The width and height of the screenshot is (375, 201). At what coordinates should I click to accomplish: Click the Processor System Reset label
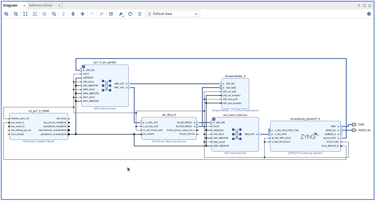click(39, 142)
